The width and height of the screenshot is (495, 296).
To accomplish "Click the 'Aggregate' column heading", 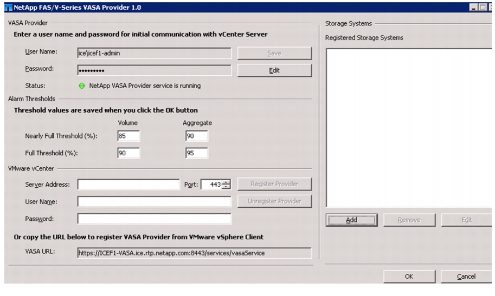I will (197, 123).
